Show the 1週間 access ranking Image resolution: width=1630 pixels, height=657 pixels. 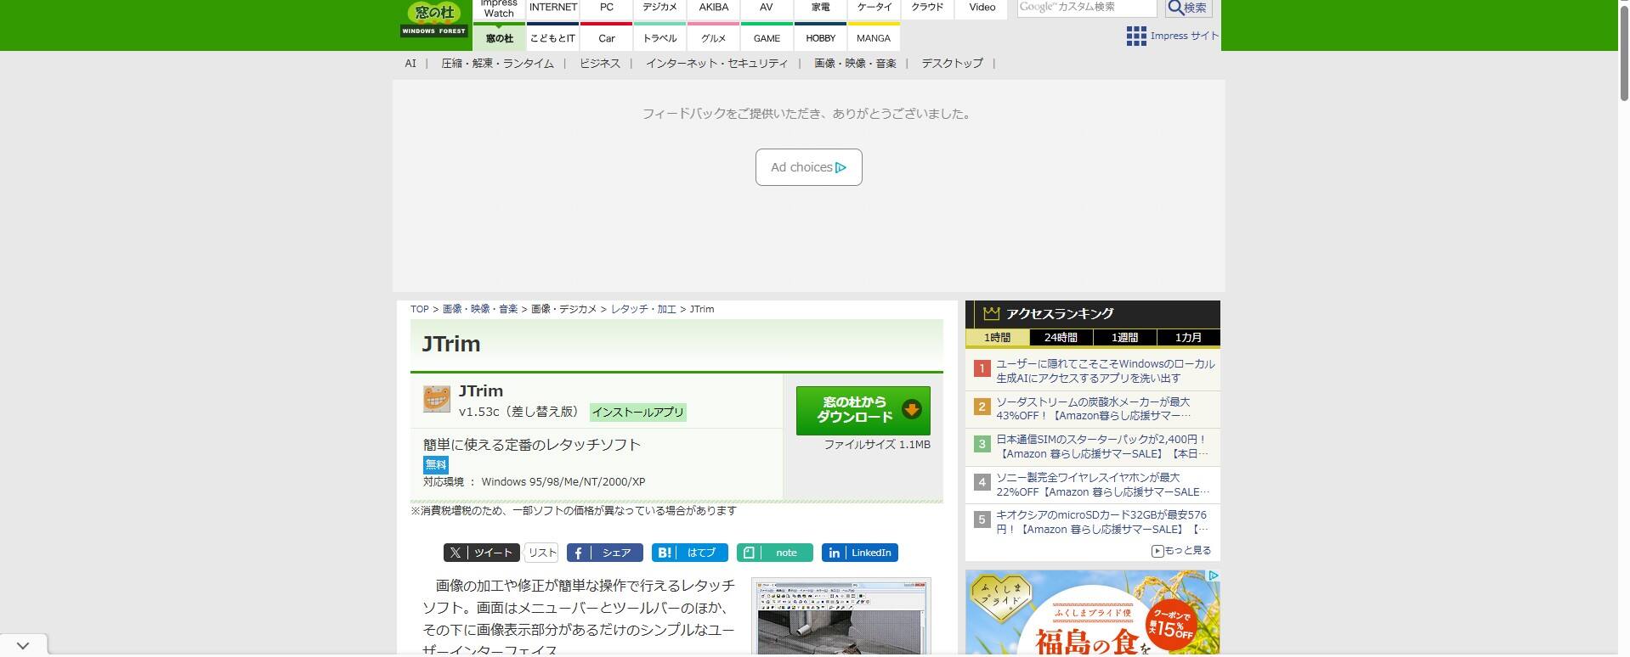pos(1124,338)
